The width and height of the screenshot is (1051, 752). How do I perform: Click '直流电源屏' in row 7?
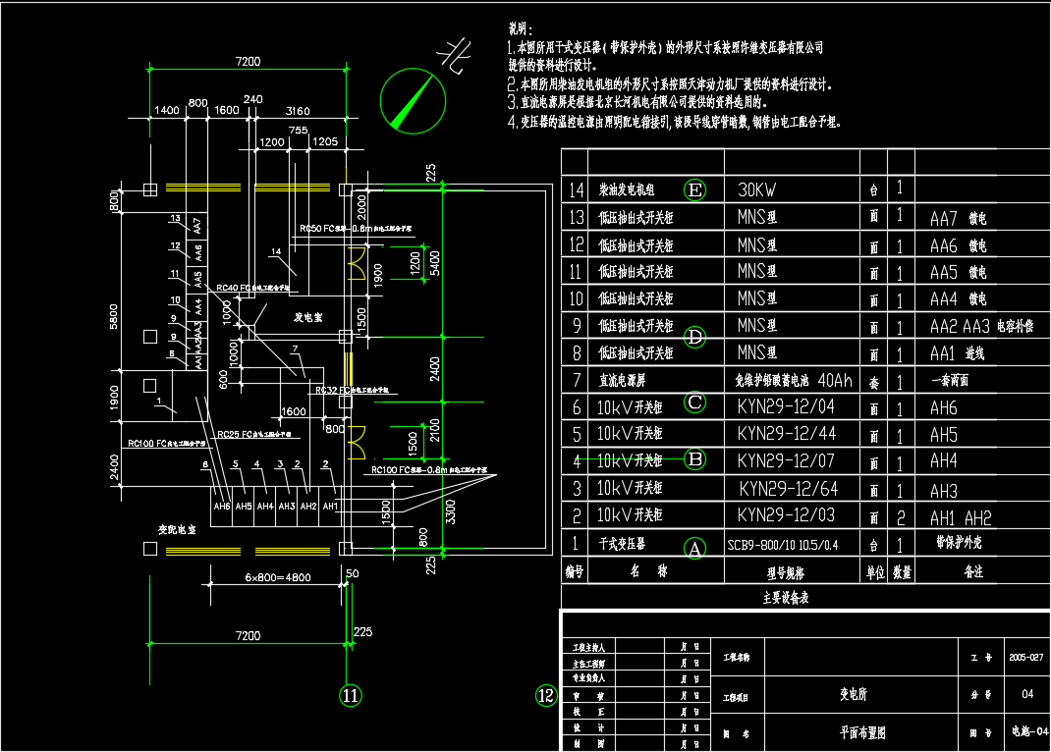pos(622,380)
